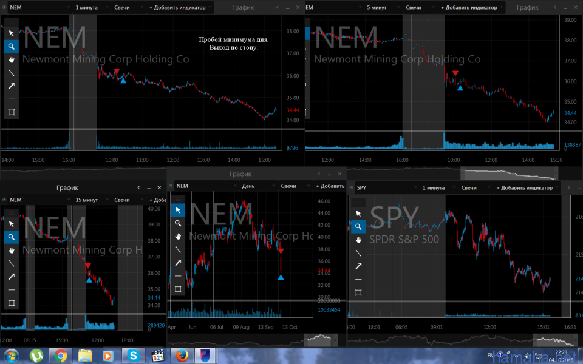583x364 pixels.
Task: Click the red sell marker on NEM 15-minute chart
Action: (x=87, y=266)
